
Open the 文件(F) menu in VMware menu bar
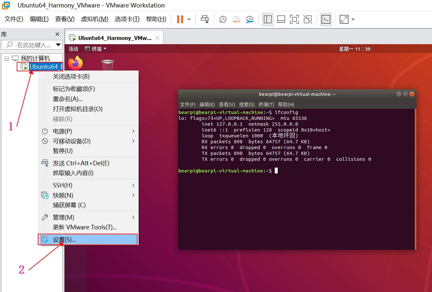pyautogui.click(x=14, y=19)
